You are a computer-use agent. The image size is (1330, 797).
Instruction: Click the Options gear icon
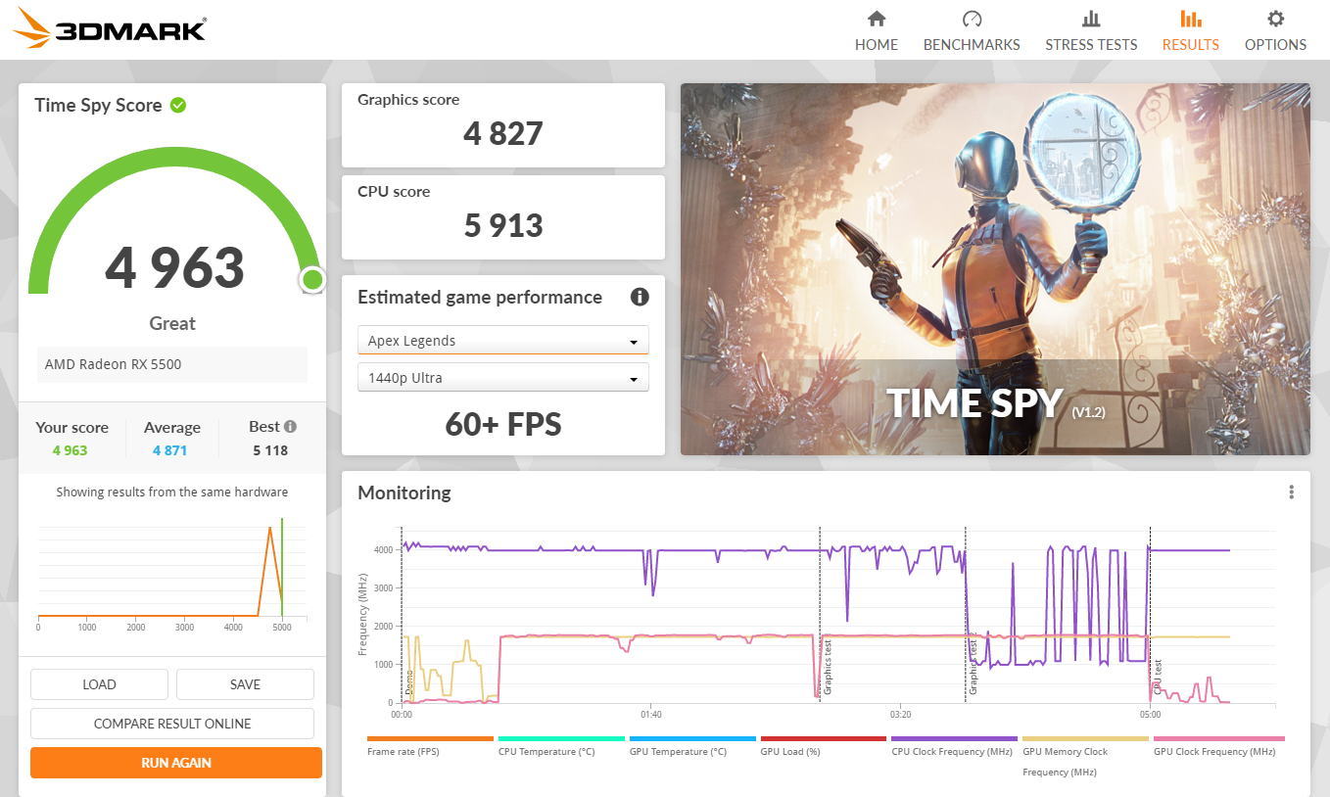click(x=1275, y=19)
